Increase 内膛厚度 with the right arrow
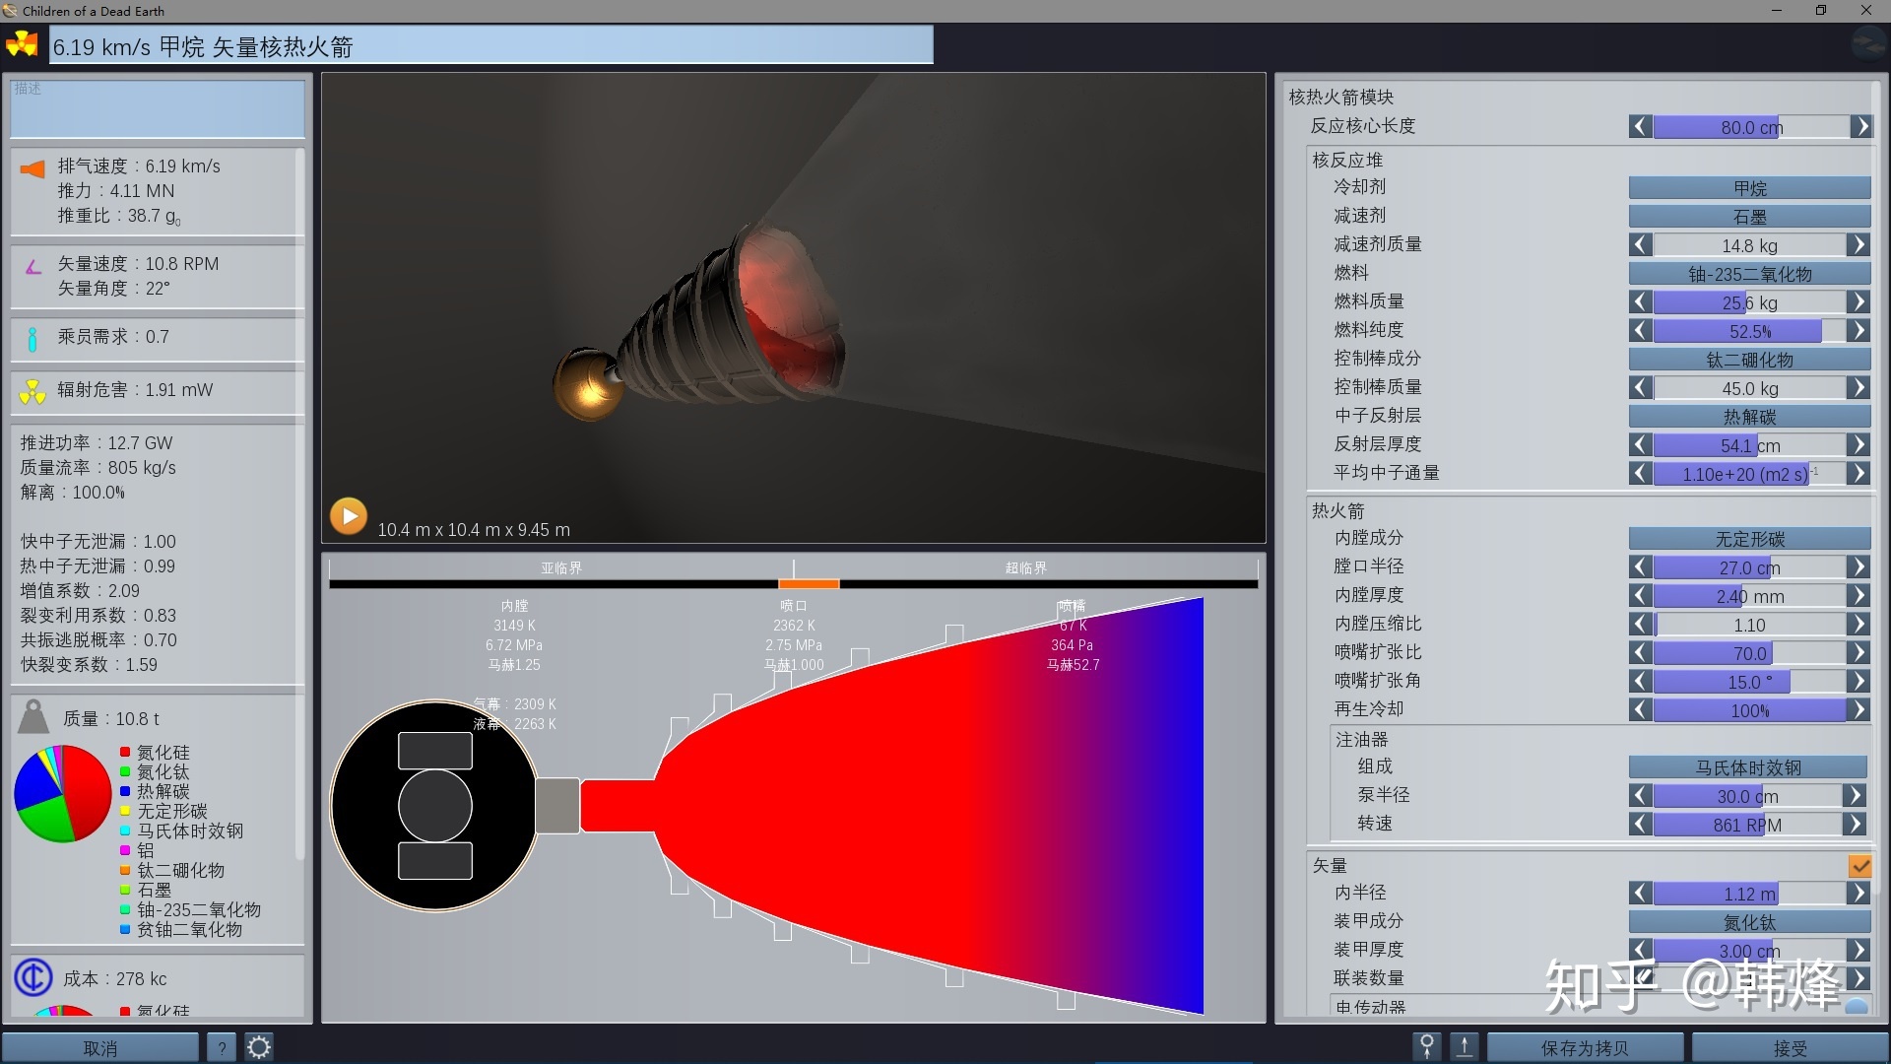This screenshot has width=1891, height=1064. [x=1858, y=595]
